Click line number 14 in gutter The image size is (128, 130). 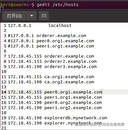pyautogui.click(x=4, y=92)
